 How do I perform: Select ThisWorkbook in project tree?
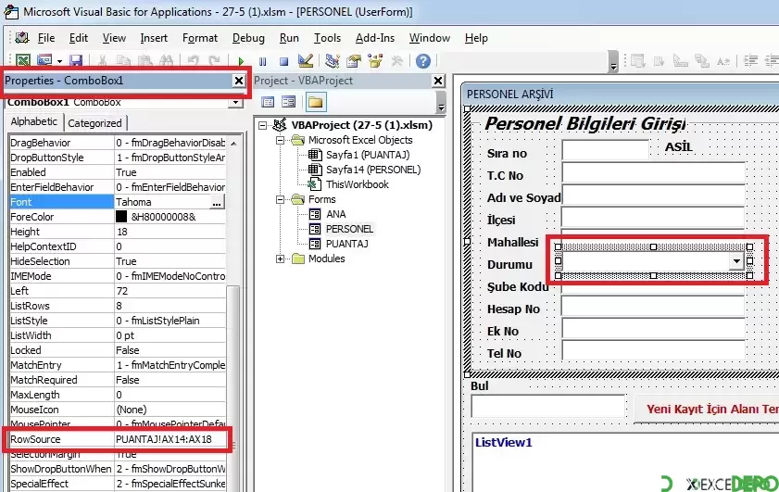pyautogui.click(x=358, y=184)
